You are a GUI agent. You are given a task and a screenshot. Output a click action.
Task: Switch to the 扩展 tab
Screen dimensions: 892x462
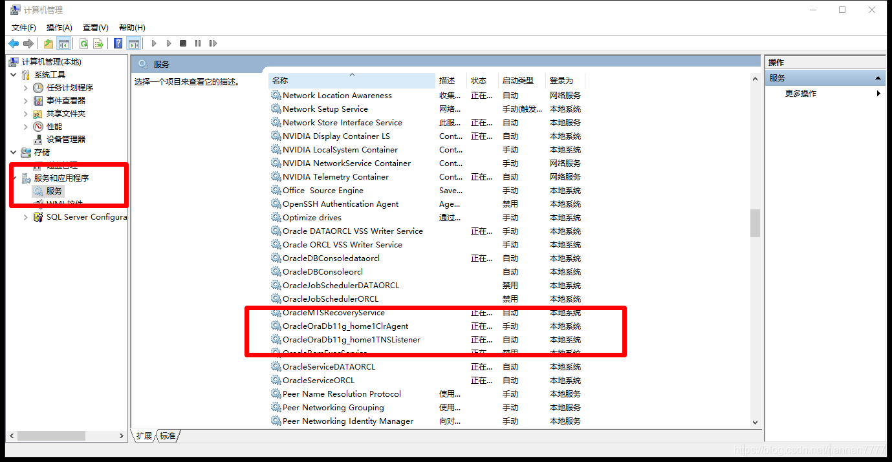[144, 436]
